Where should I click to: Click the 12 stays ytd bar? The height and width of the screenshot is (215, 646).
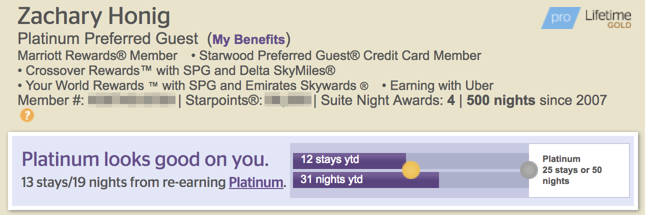pos(349,160)
